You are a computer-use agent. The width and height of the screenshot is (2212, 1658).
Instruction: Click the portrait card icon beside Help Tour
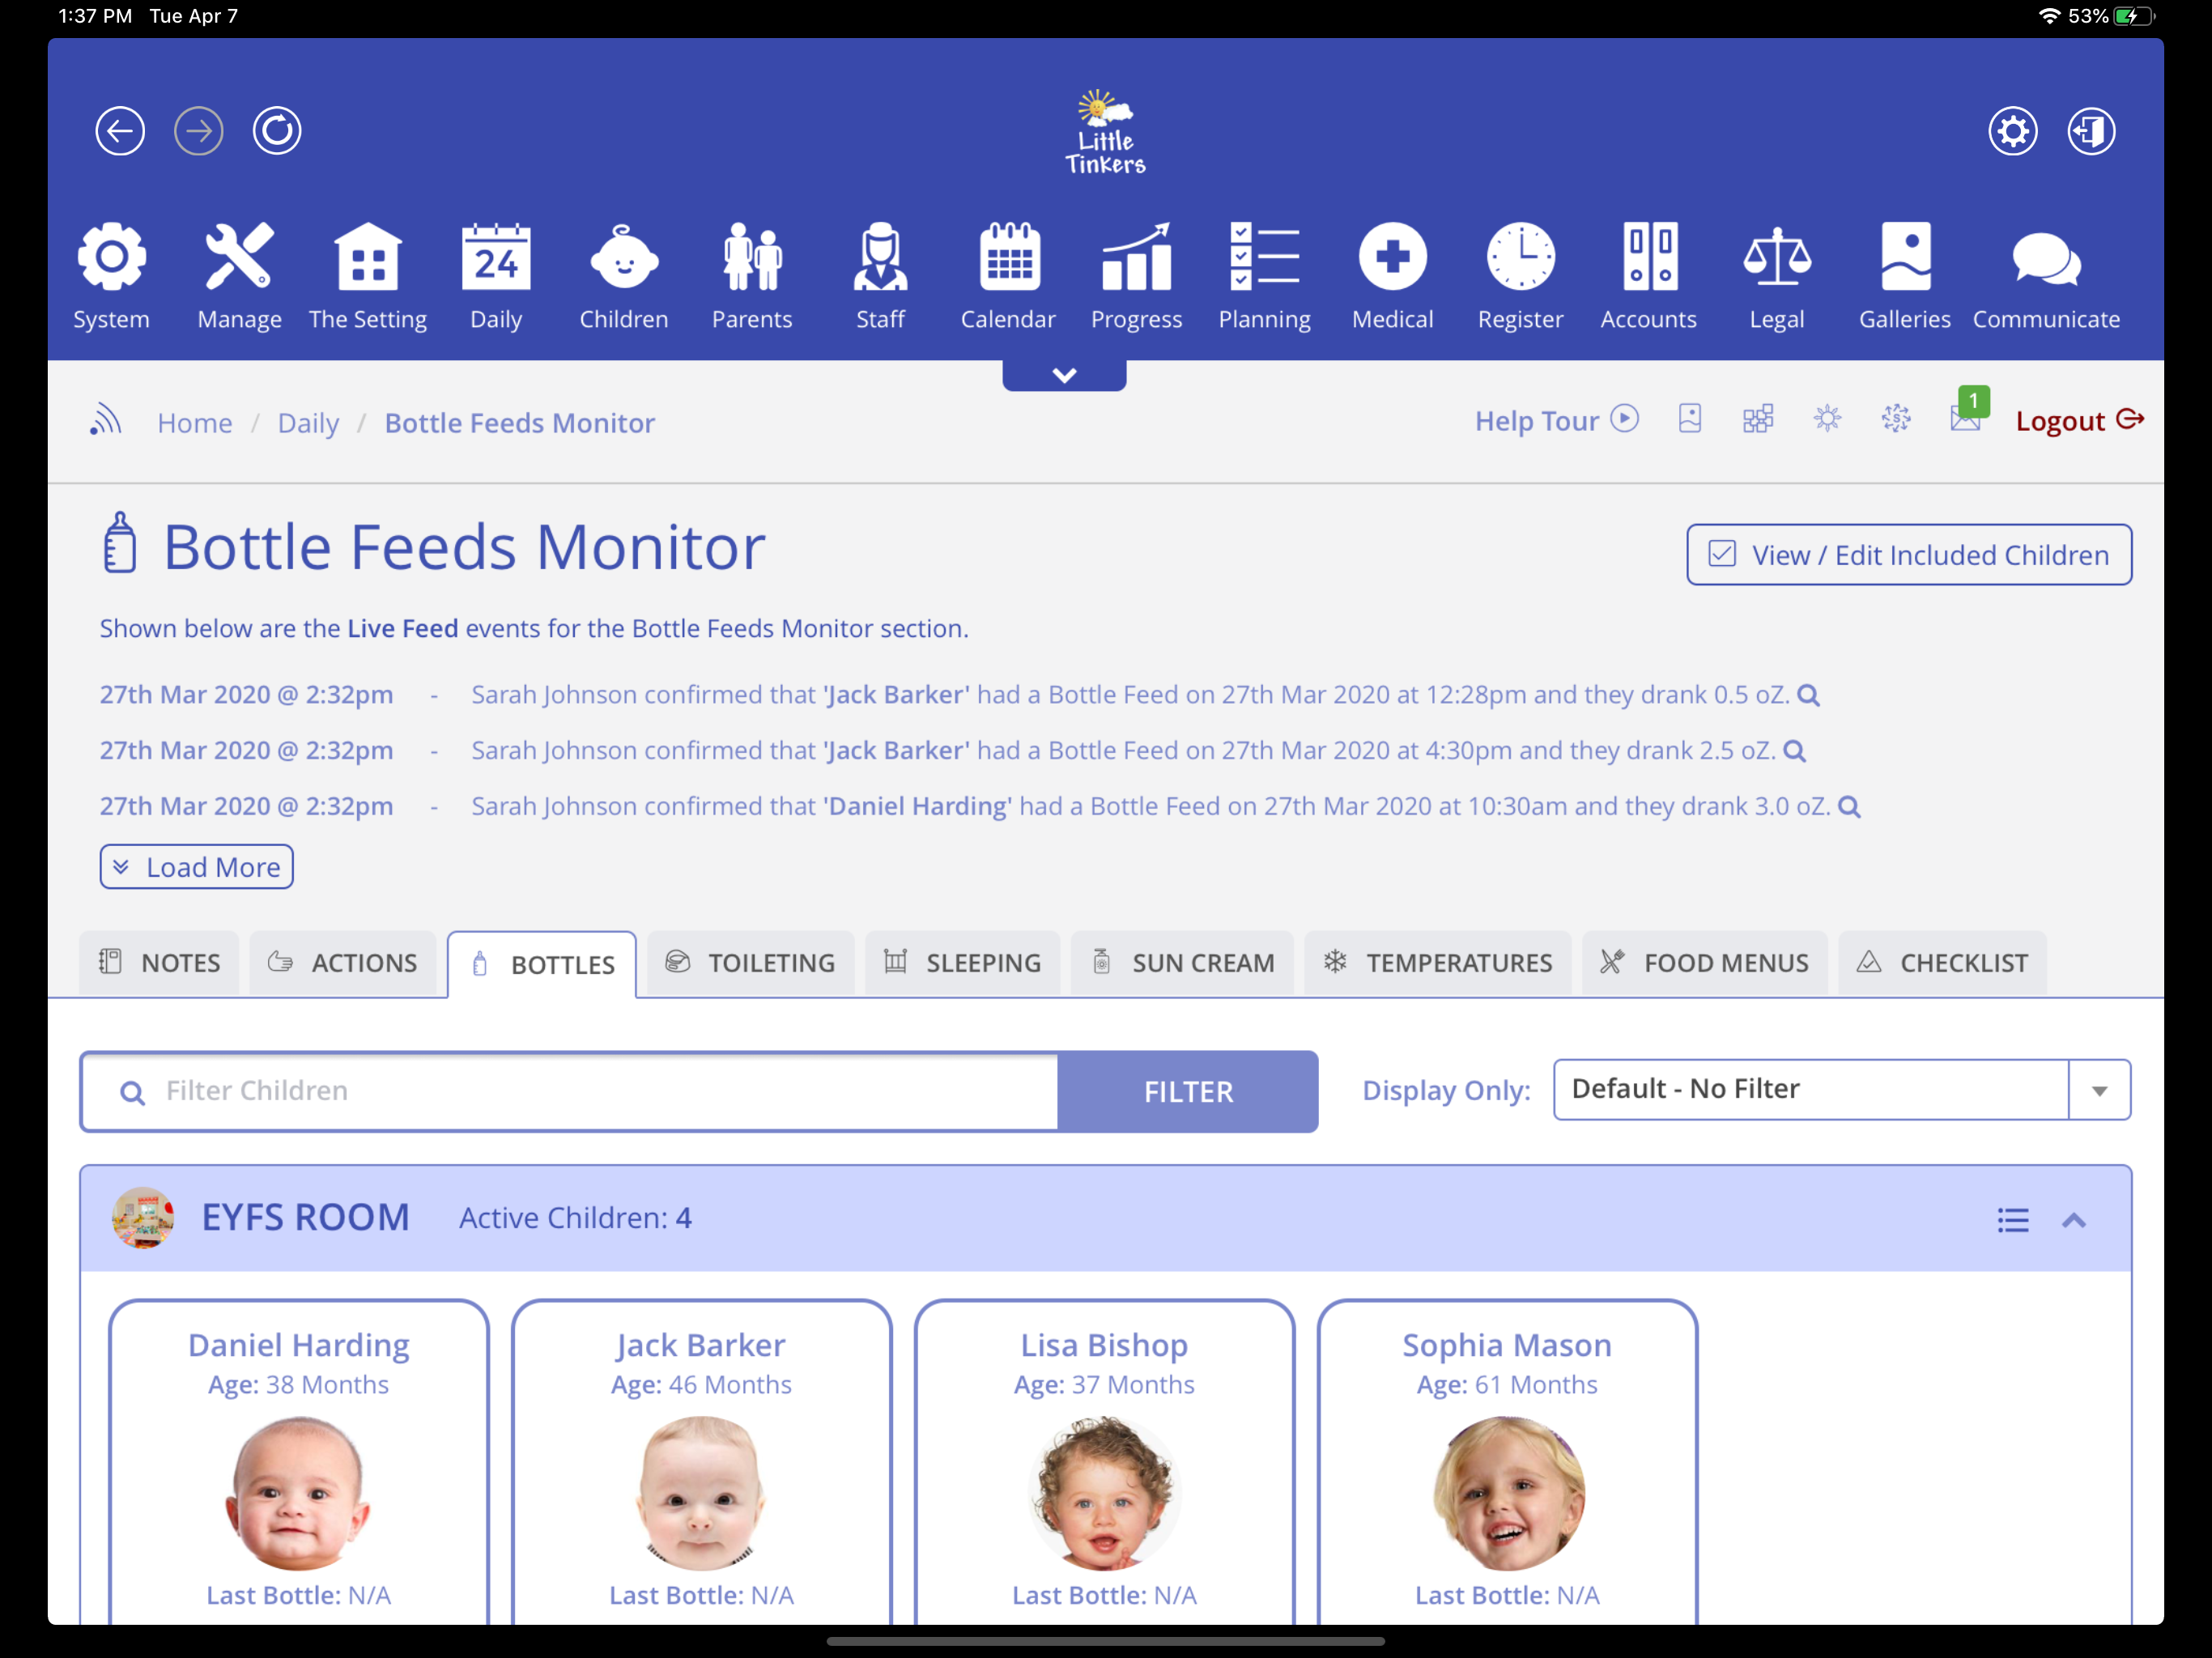[1690, 419]
